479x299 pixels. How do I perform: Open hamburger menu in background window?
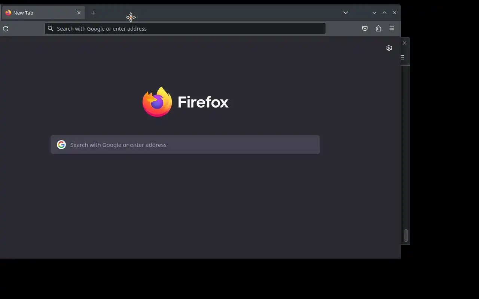[403, 57]
